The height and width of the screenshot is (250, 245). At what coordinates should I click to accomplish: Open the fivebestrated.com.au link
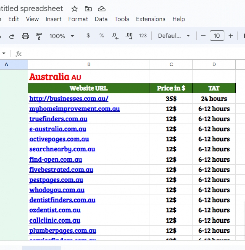[61, 170]
